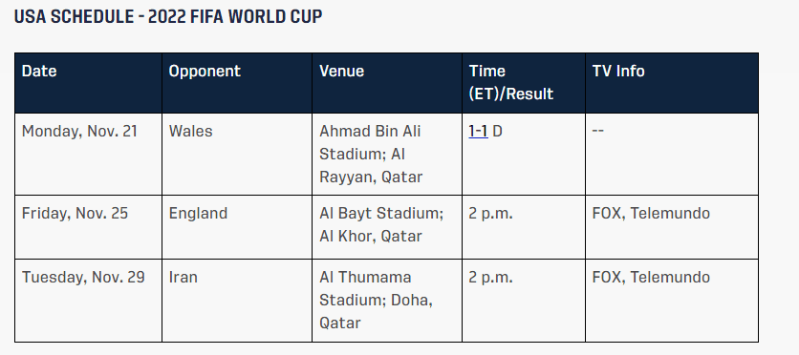This screenshot has height=355, width=799.
Task: Select the Opponent column header
Action: (237, 83)
